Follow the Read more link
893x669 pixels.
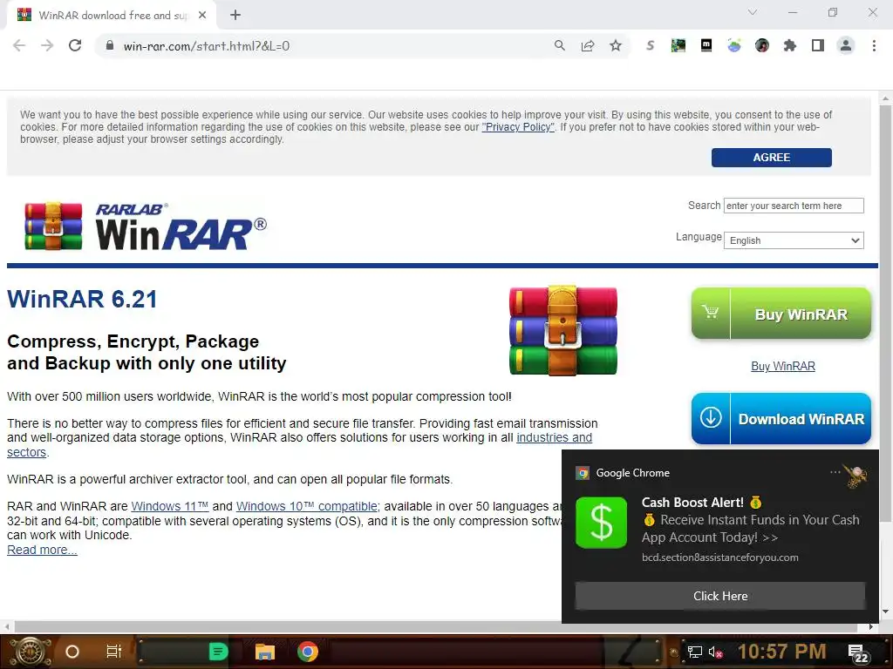point(42,551)
